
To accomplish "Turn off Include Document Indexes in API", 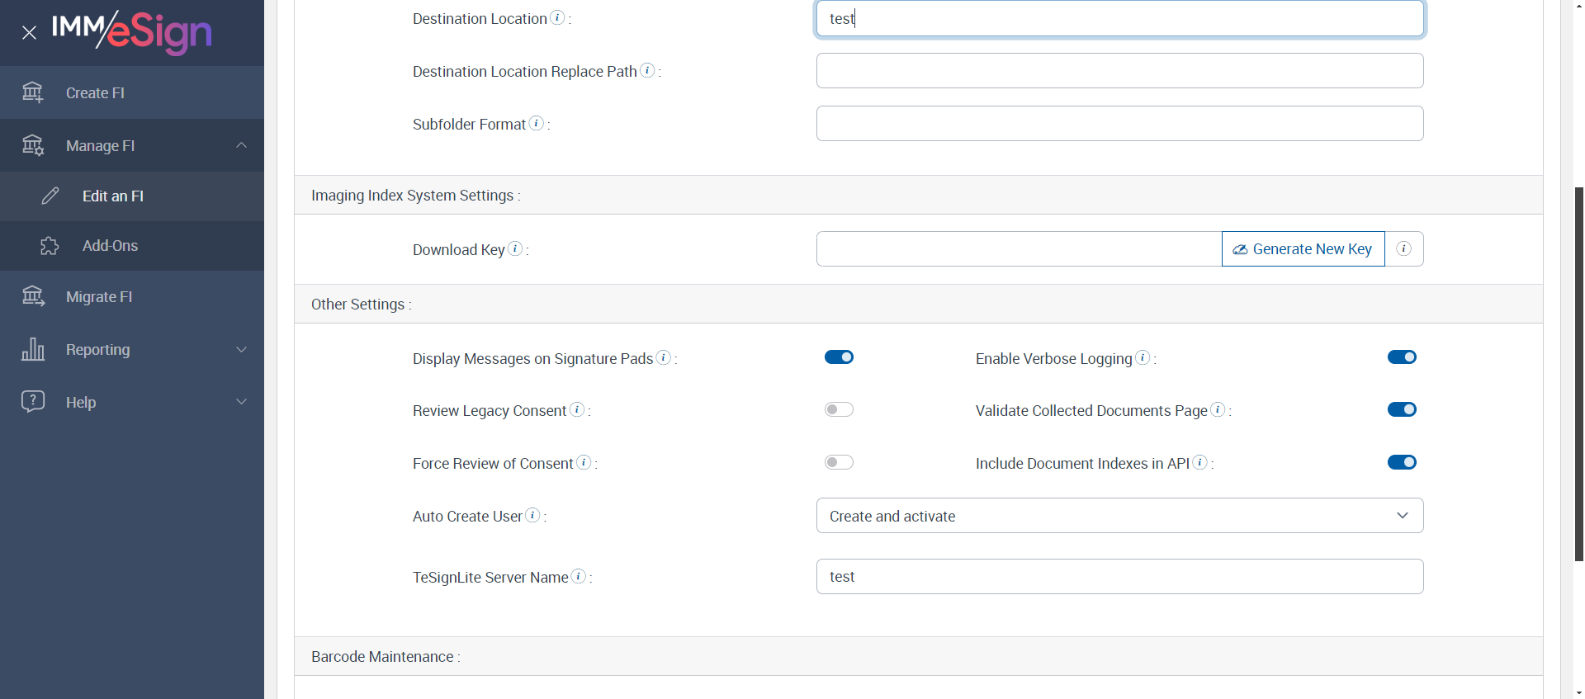I will (x=1402, y=462).
